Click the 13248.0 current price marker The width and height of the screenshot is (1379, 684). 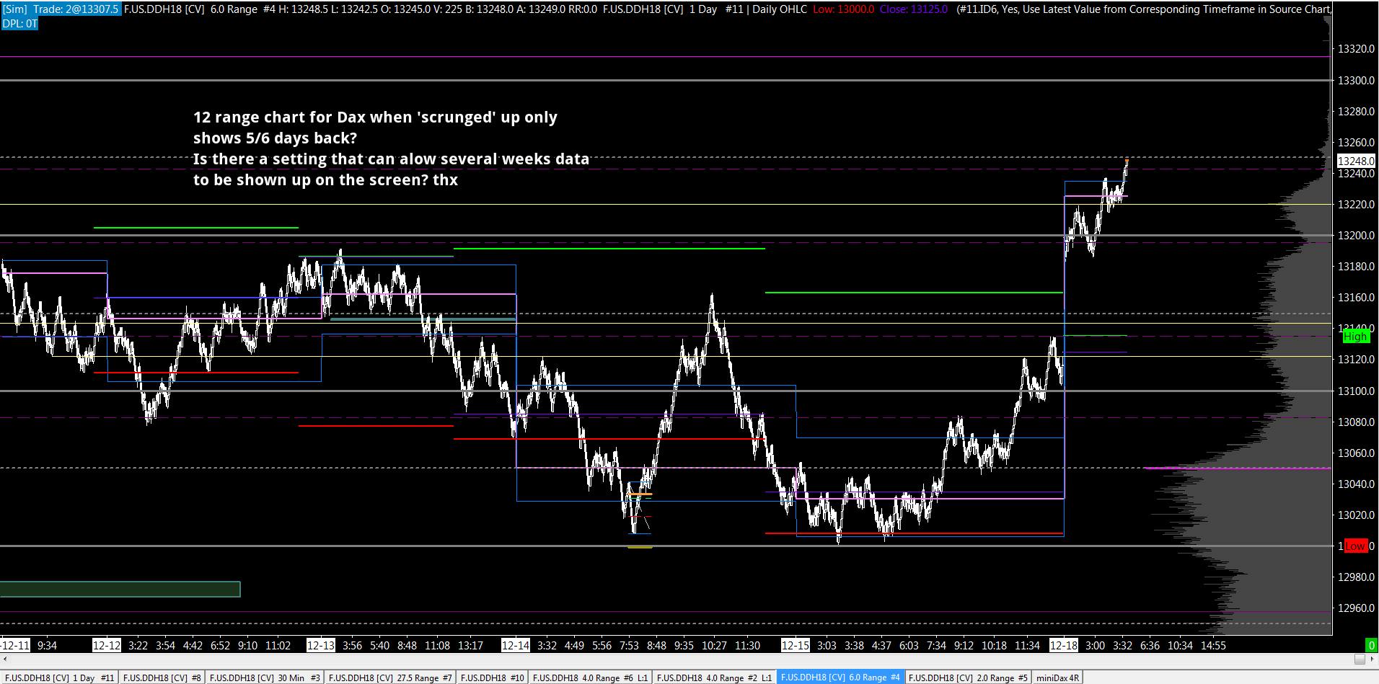1356,161
